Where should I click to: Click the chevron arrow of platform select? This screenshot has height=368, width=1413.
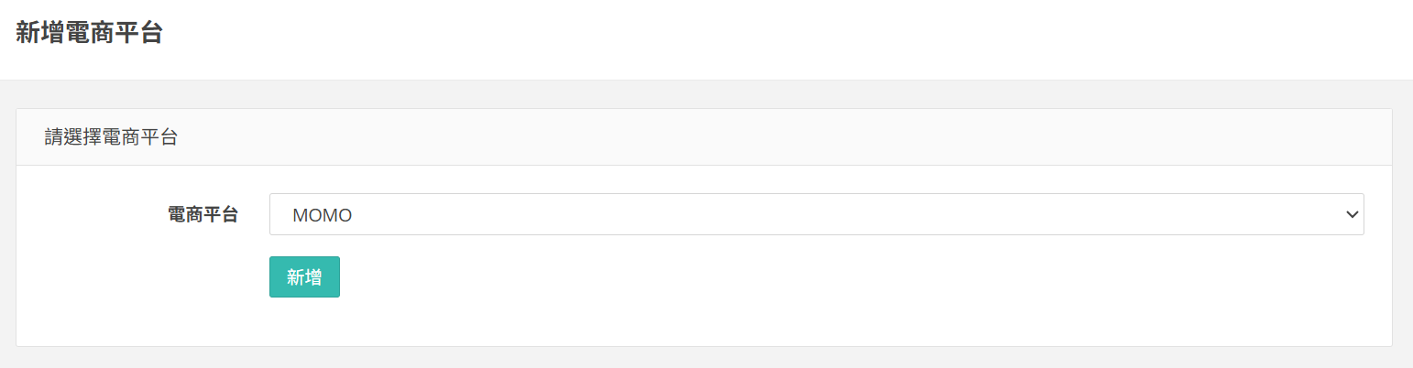point(1351,214)
